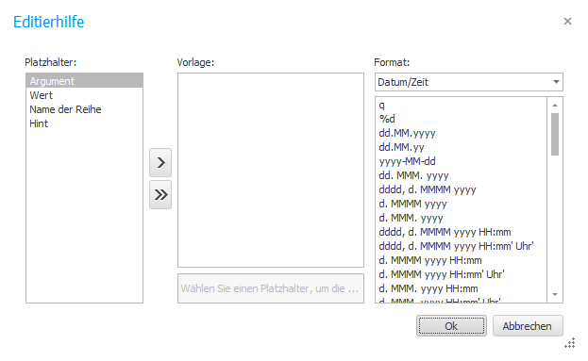Screen dimensions: 588x361
Task: Select format dd.MM.yy
Action: coord(462,147)
